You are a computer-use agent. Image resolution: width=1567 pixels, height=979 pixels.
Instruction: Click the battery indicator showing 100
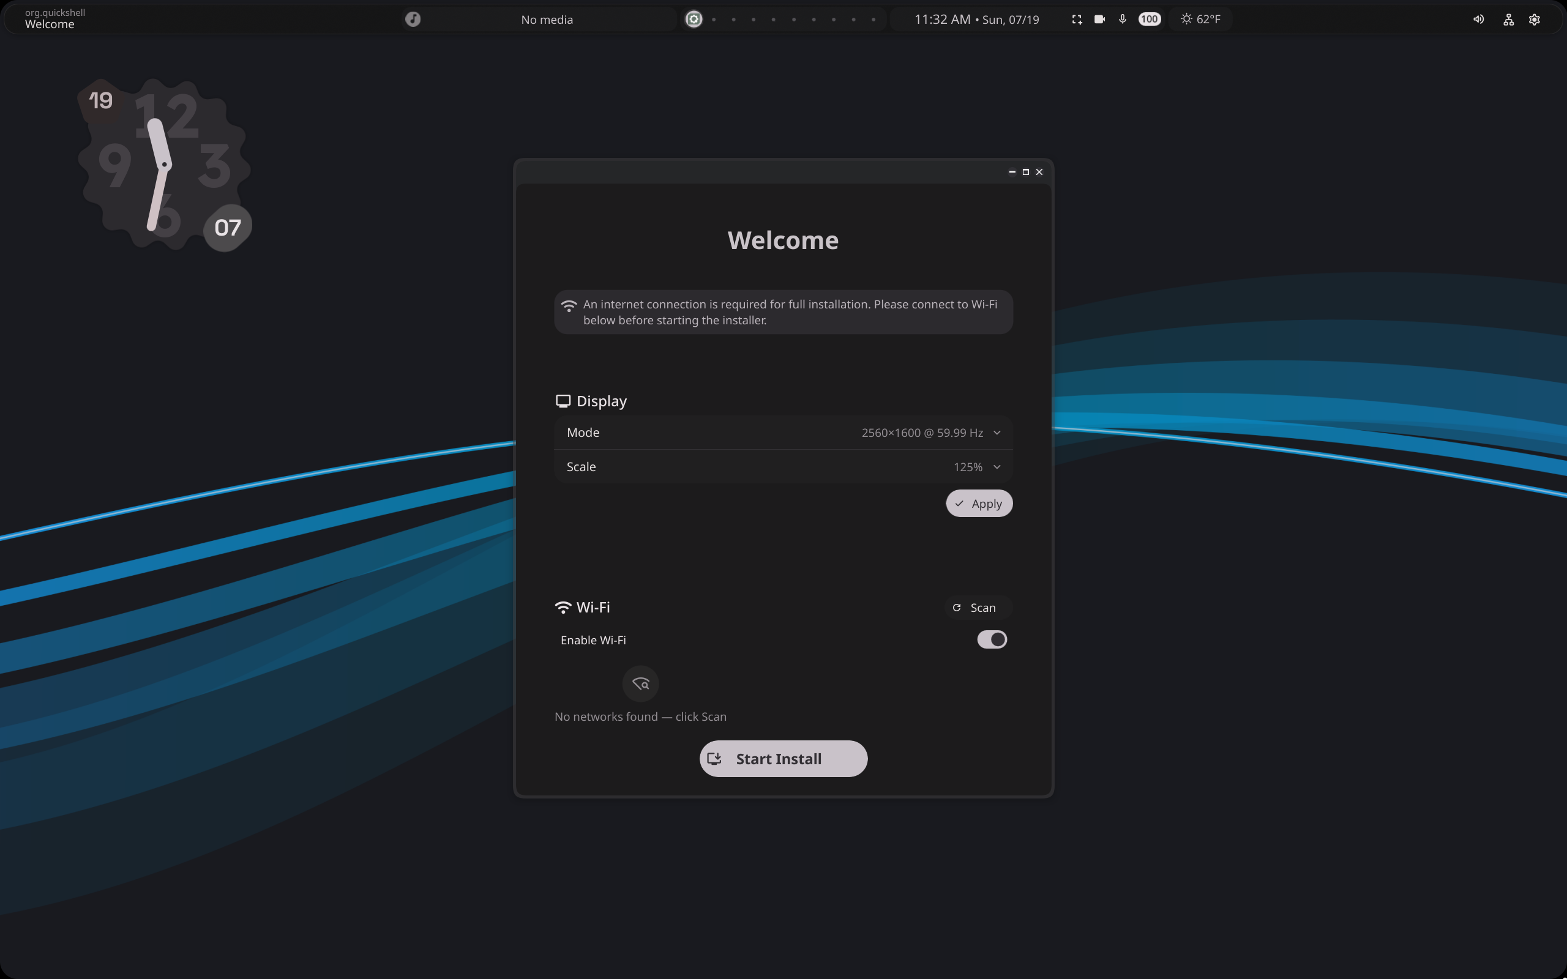pyautogui.click(x=1150, y=20)
